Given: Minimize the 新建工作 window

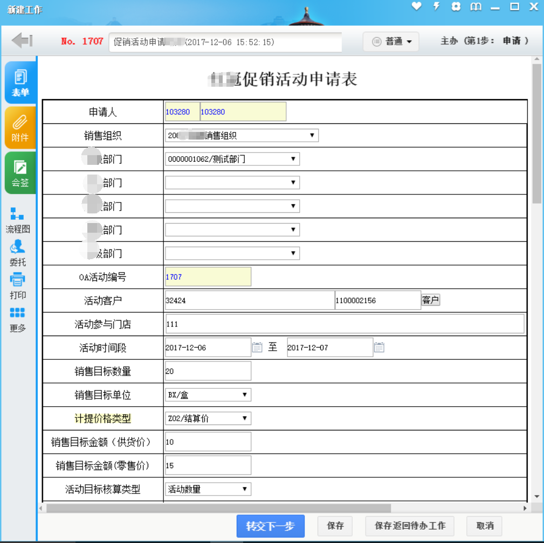Looking at the screenshot, I should [x=495, y=8].
